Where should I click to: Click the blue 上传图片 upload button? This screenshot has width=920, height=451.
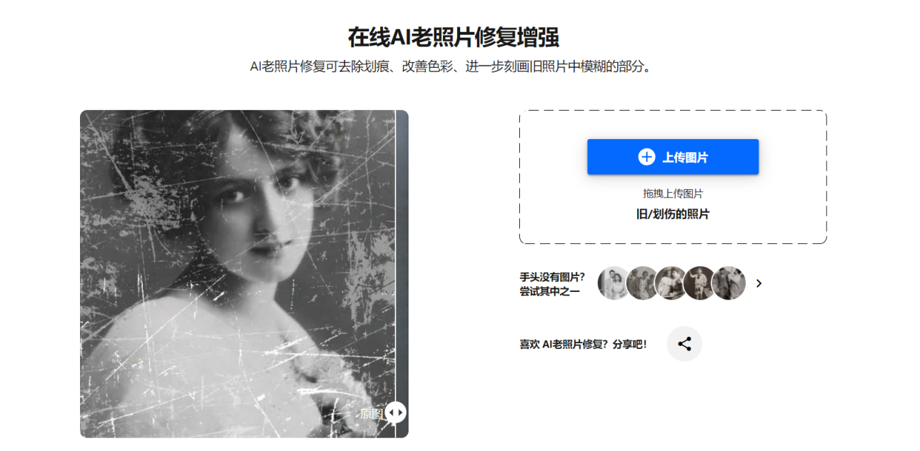[x=673, y=157]
